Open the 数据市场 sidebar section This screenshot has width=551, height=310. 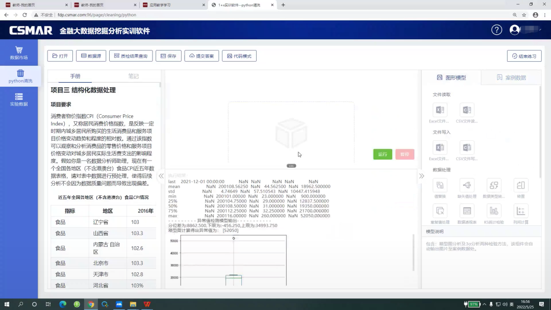tap(19, 53)
